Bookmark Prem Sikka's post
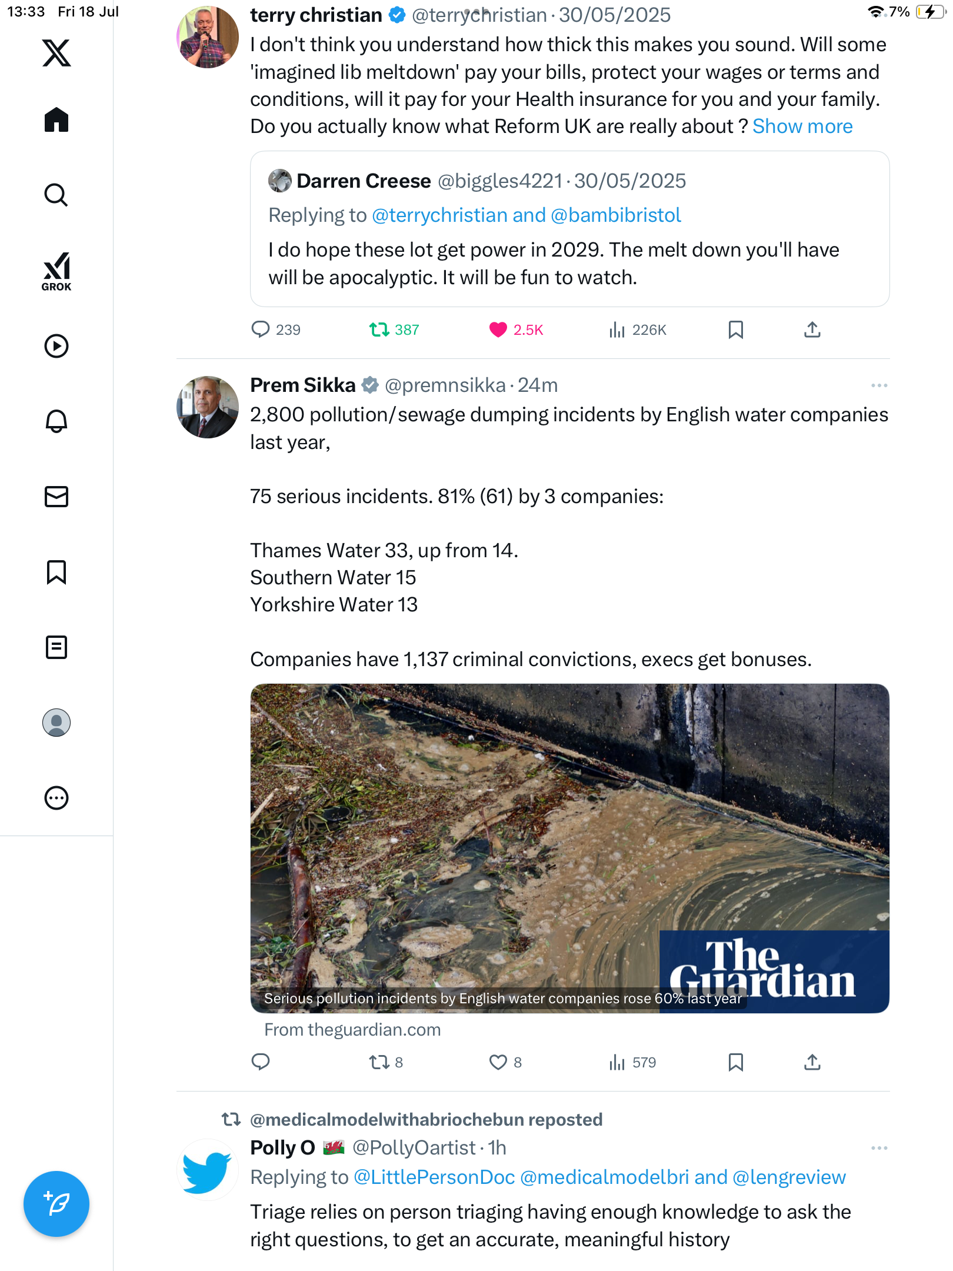 pos(735,1062)
